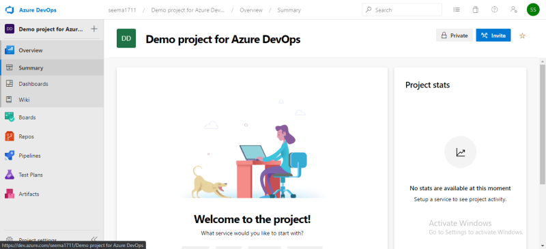
Task: Click the Artifacts icon in sidebar
Action: click(x=10, y=194)
